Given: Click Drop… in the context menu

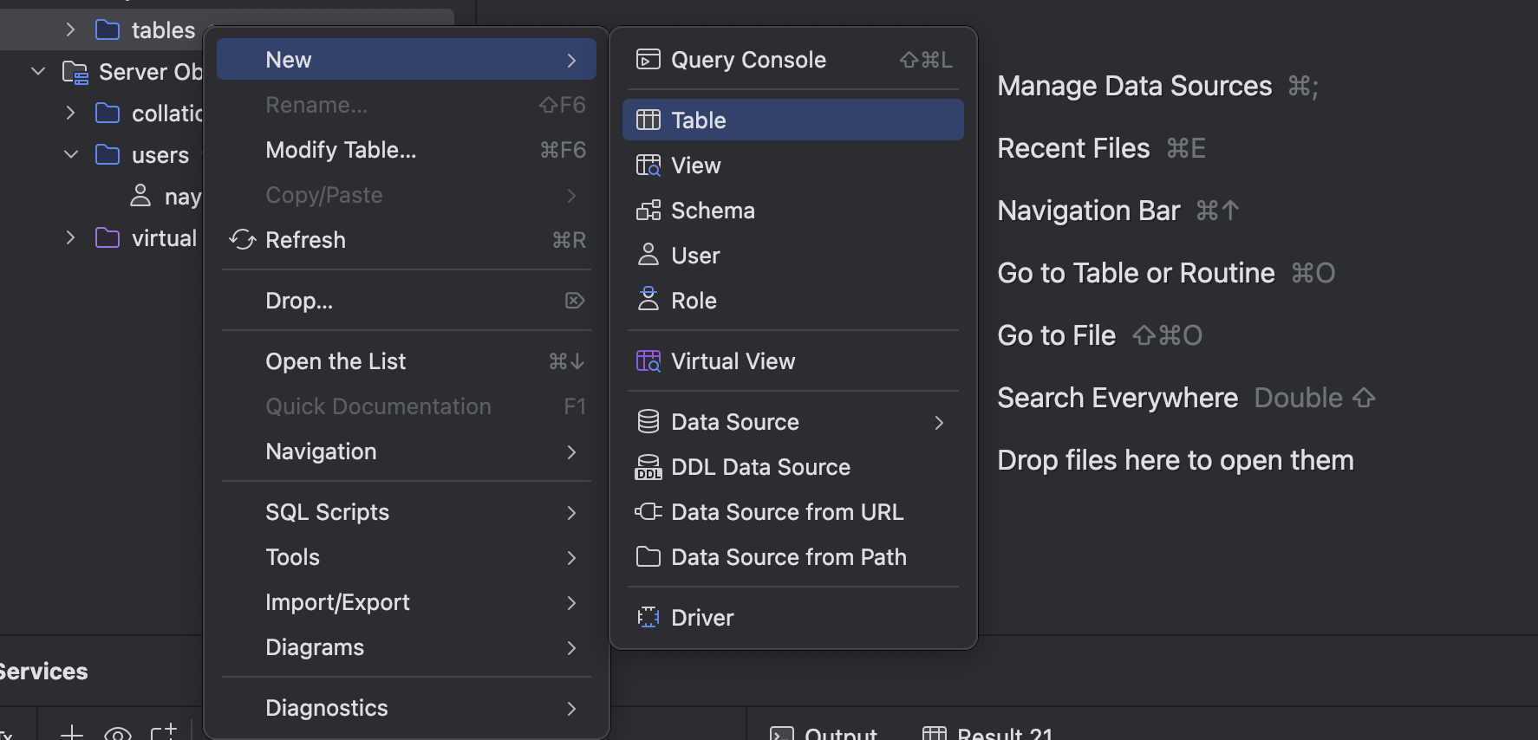Looking at the screenshot, I should point(299,301).
